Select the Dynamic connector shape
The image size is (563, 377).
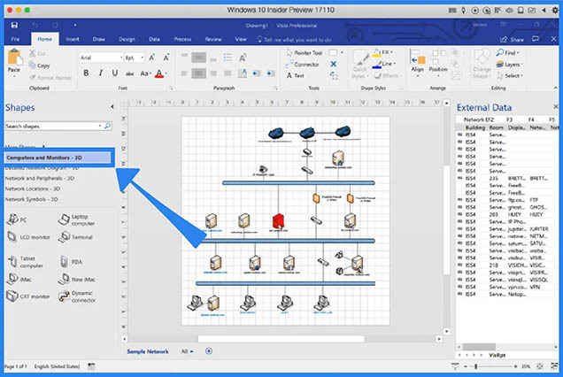[x=78, y=298]
